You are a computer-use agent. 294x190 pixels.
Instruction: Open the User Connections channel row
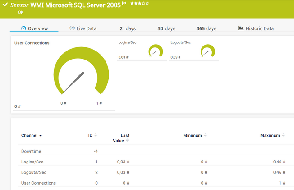[x=38, y=183]
